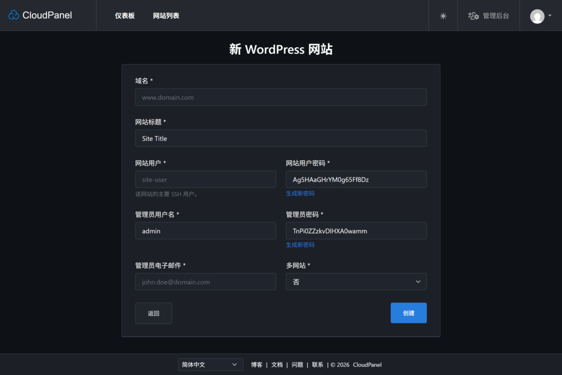Image resolution: width=562 pixels, height=375 pixels.
Task: Toggle the light/dark theme sun icon
Action: (x=443, y=16)
